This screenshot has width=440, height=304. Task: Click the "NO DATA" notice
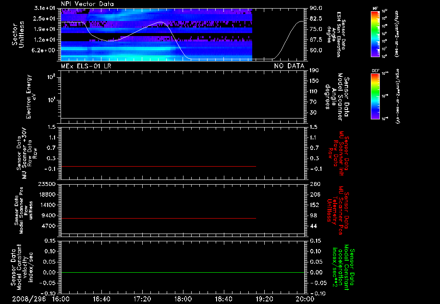[x=289, y=66]
